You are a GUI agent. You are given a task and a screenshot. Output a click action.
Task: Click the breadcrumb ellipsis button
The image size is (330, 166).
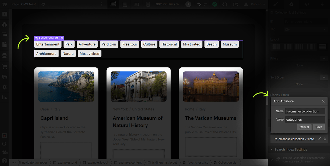[14, 163]
